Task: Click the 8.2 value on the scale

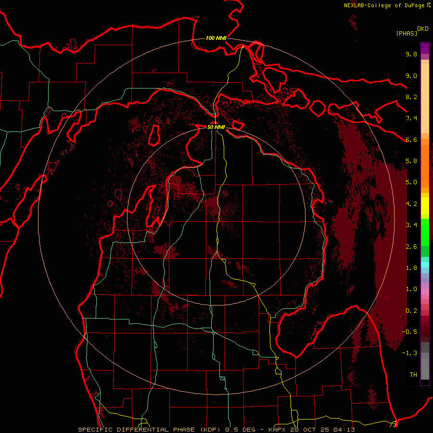Action: tap(411, 97)
